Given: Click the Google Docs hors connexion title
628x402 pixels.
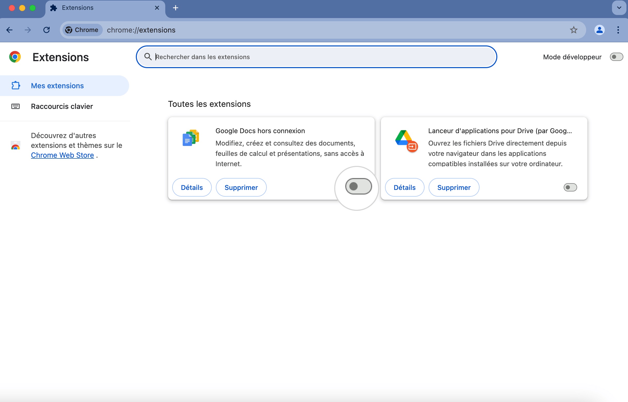Looking at the screenshot, I should pos(260,131).
